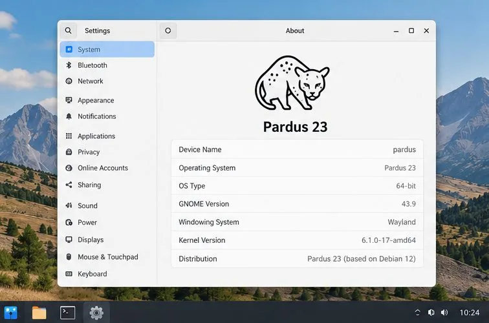Open Sound settings label
The height and width of the screenshot is (323, 489).
(x=87, y=205)
